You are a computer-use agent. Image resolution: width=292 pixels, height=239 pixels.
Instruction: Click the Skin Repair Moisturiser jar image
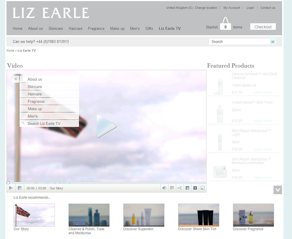coord(220,171)
